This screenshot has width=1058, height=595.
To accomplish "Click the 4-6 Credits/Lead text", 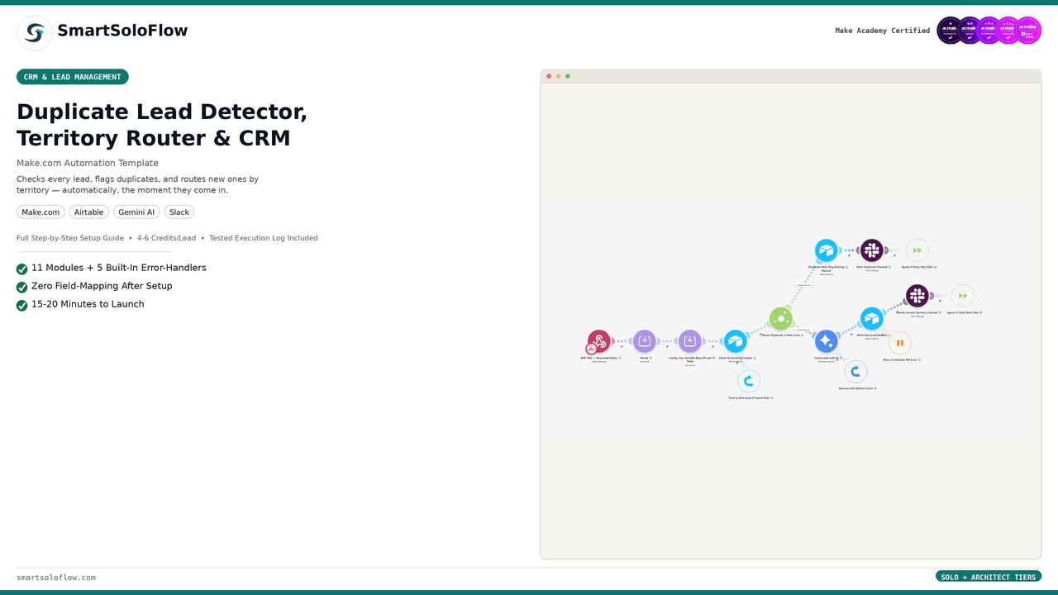I will (x=166, y=238).
